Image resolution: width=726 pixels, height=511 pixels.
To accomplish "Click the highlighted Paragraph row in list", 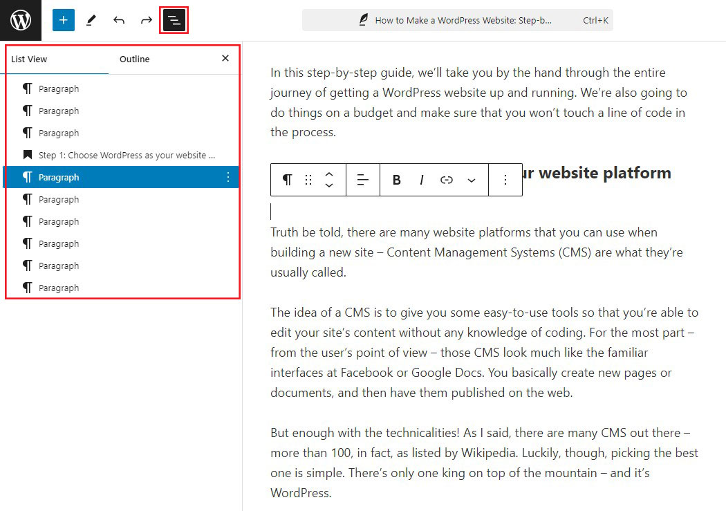I will pyautogui.click(x=122, y=177).
